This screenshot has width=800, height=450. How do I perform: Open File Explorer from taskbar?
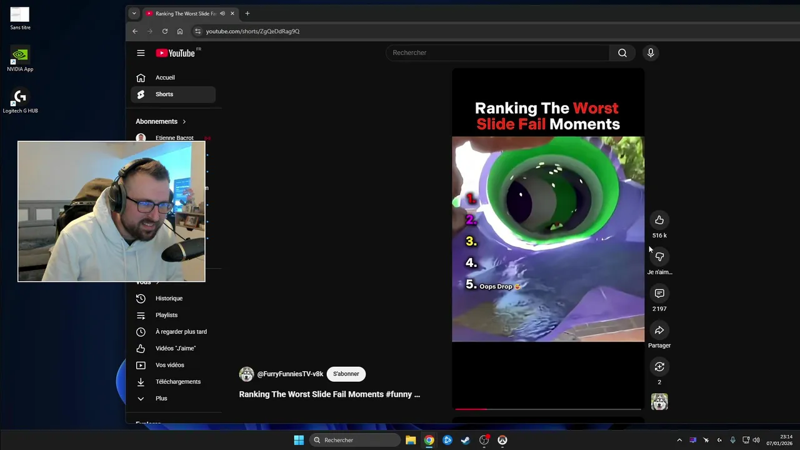411,440
